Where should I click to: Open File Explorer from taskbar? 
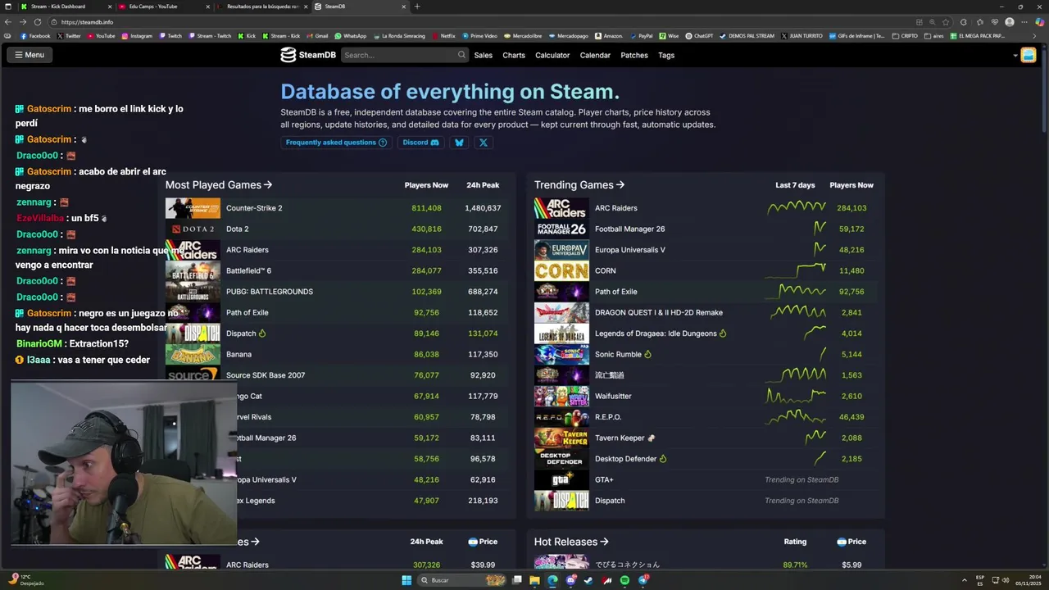(534, 580)
